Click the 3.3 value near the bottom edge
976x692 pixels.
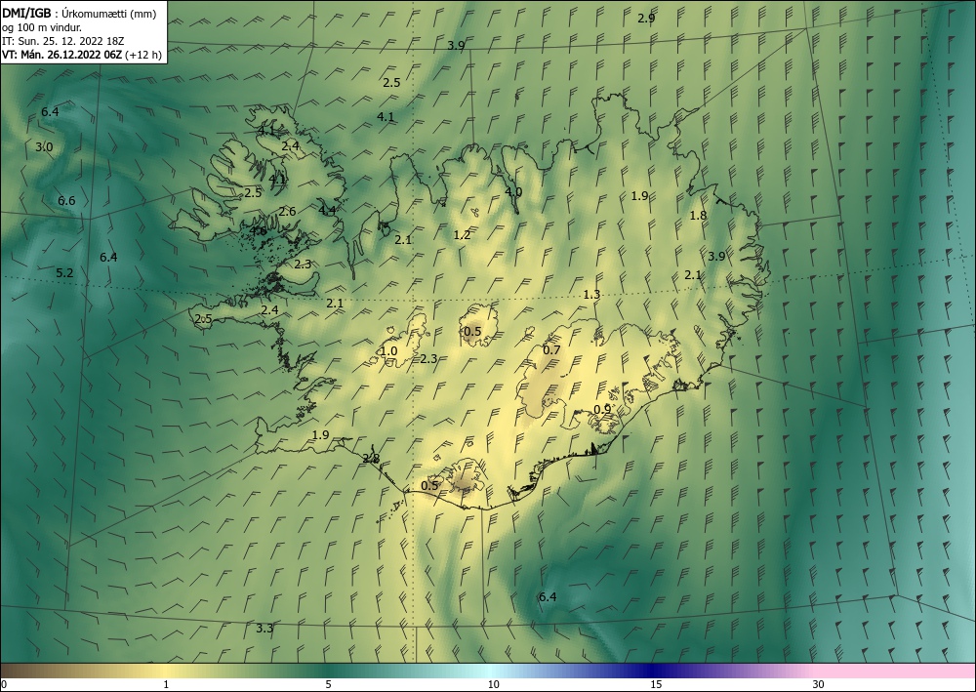coord(264,629)
